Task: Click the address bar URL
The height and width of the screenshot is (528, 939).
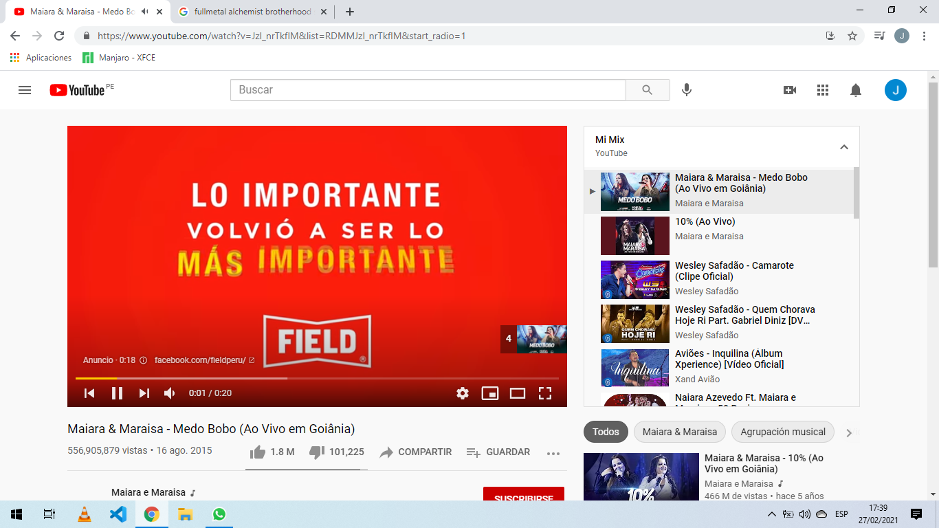Action: point(282,36)
